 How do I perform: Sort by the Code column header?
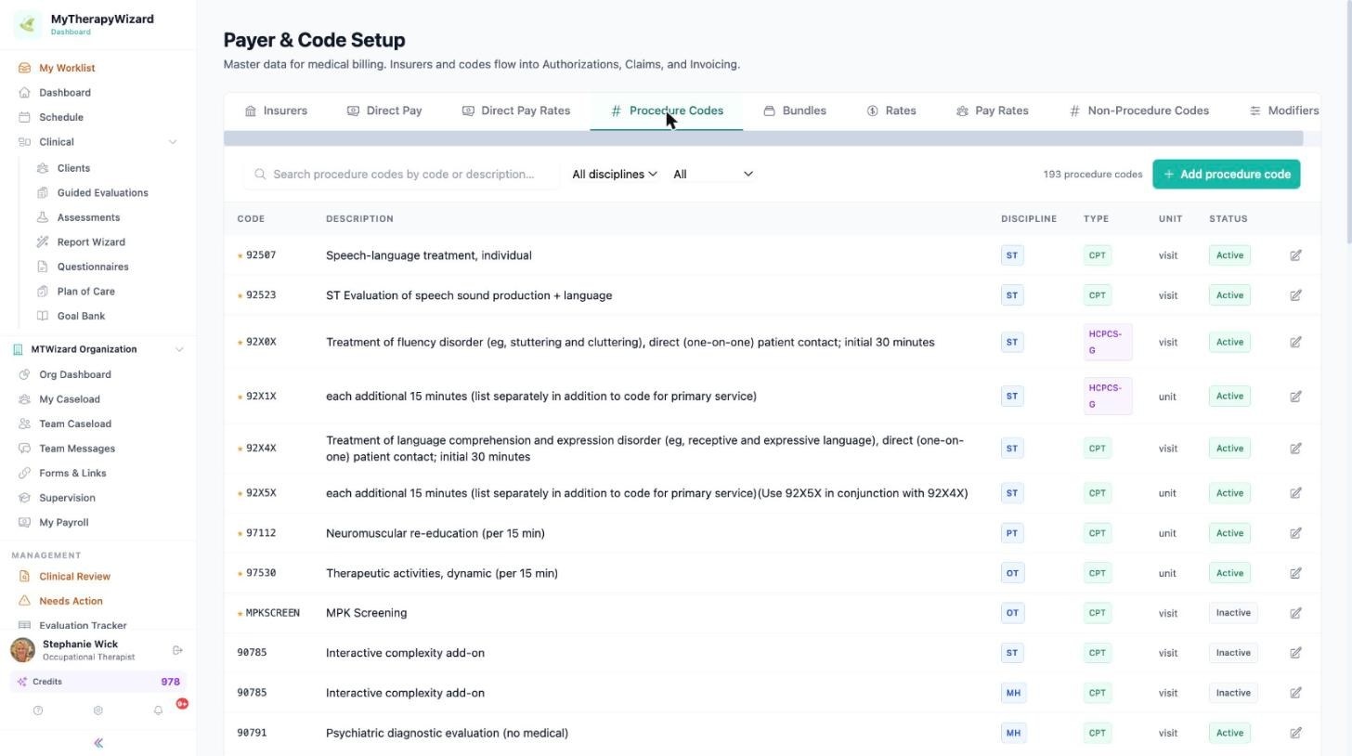[x=251, y=219]
